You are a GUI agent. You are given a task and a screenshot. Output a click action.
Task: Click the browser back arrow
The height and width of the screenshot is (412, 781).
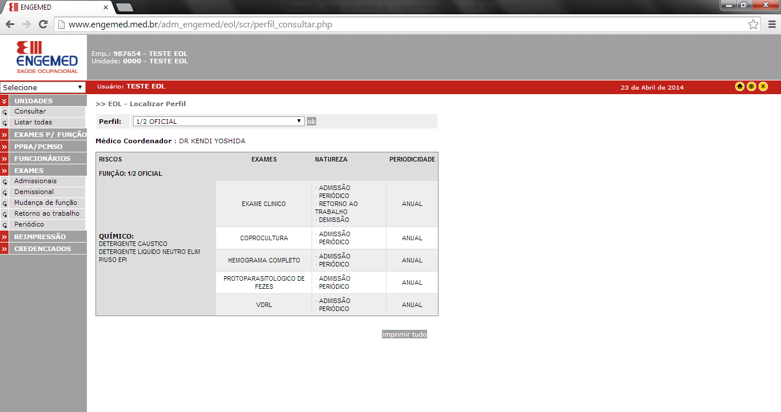pos(10,25)
